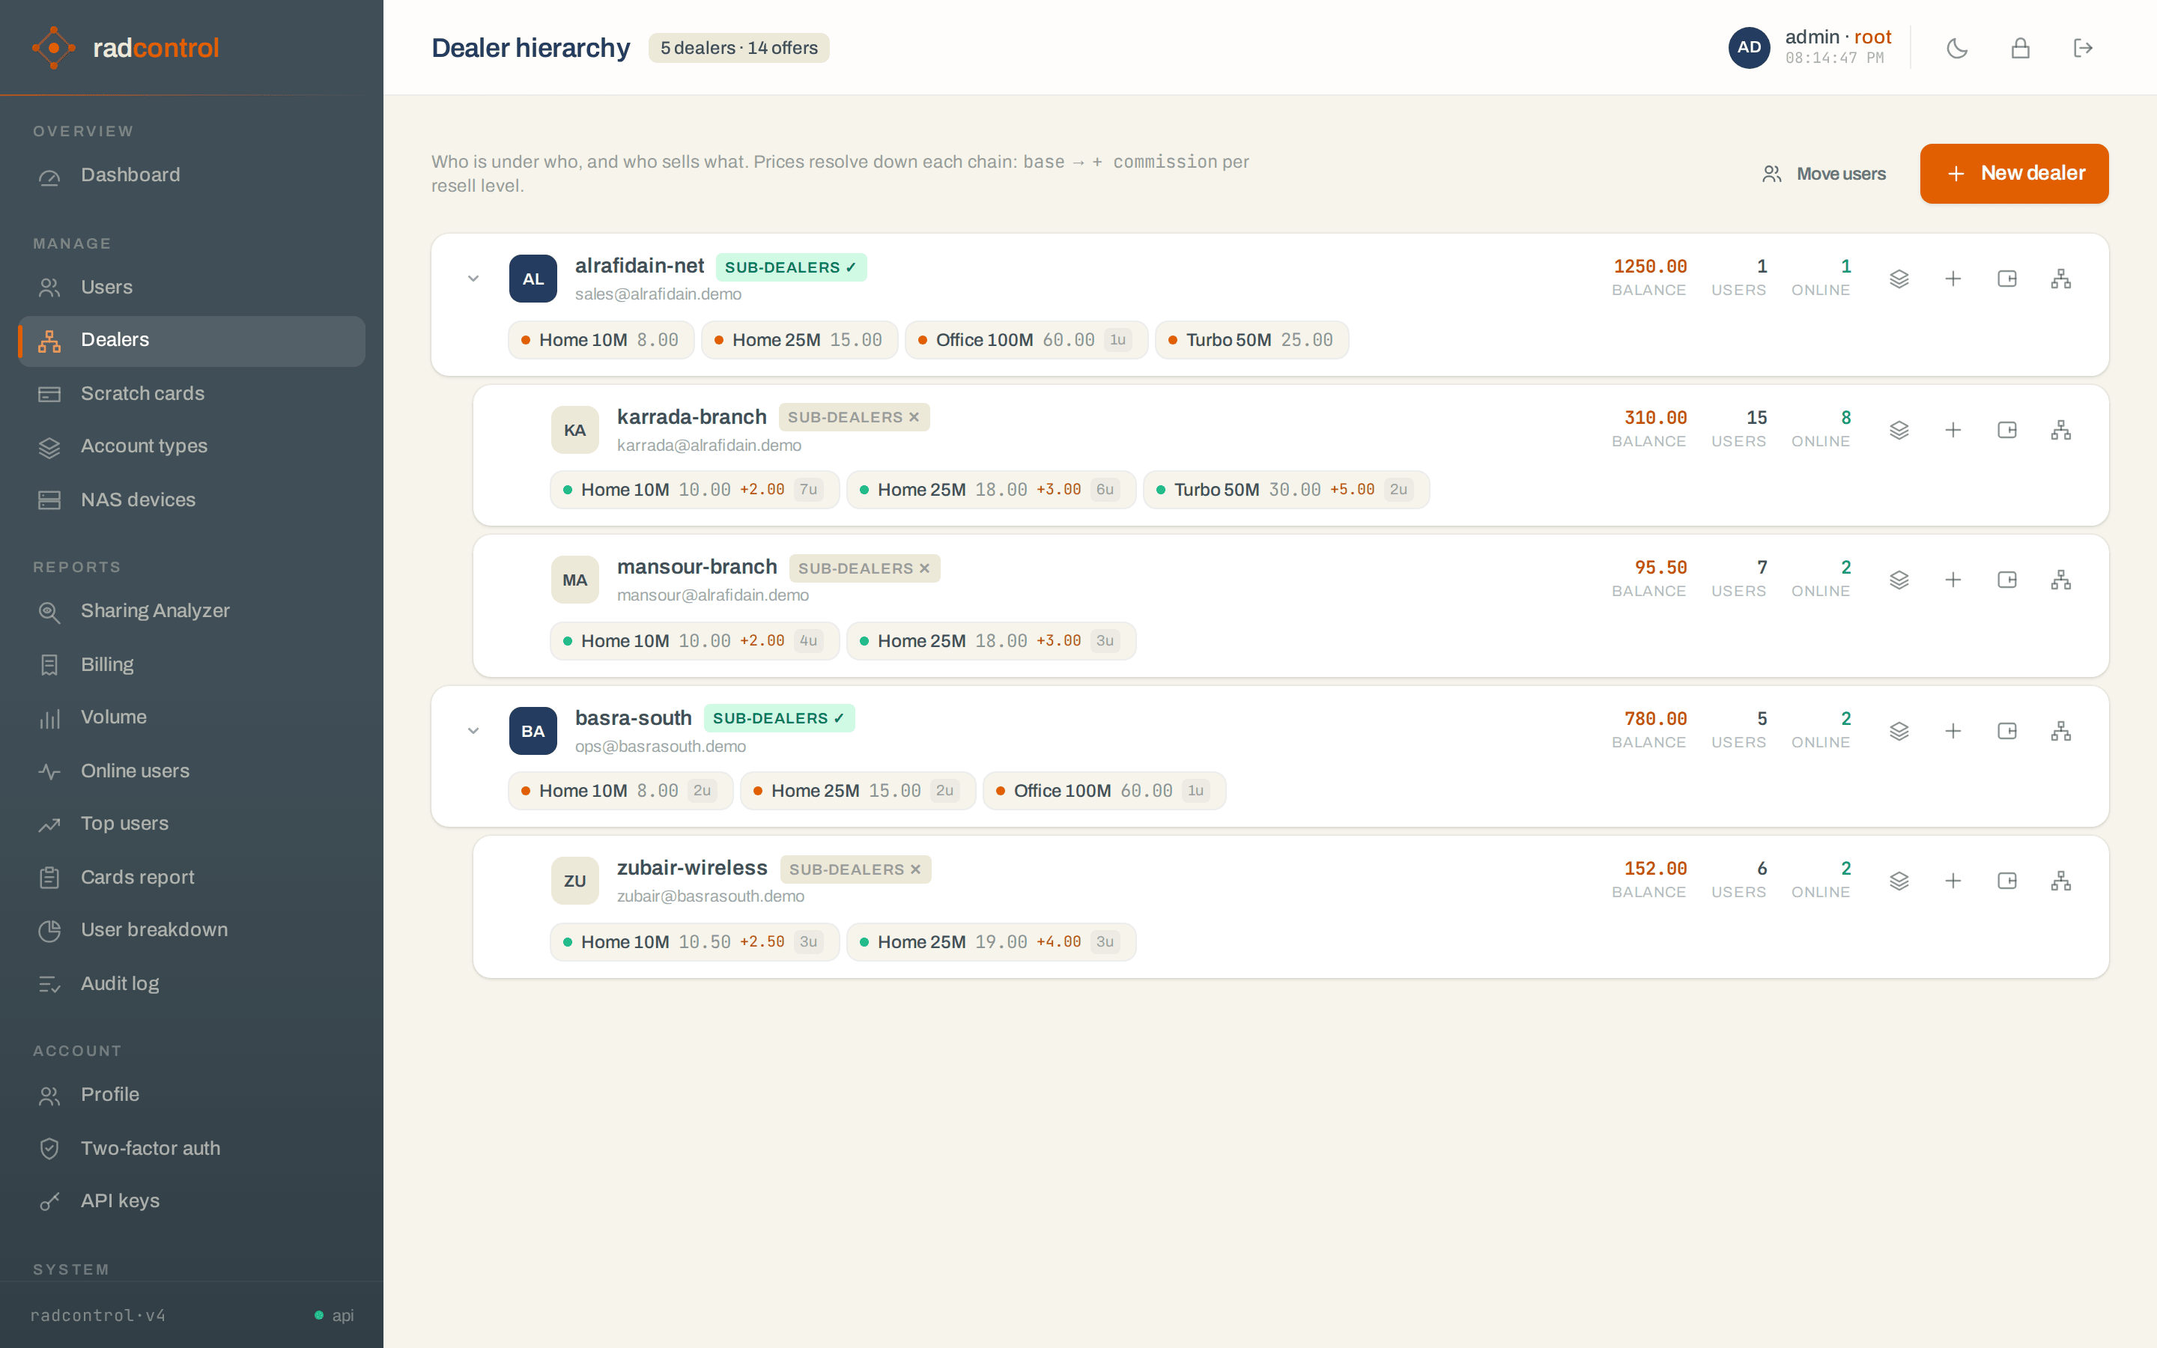Click the New dealer button
2157x1348 pixels.
coord(2013,174)
